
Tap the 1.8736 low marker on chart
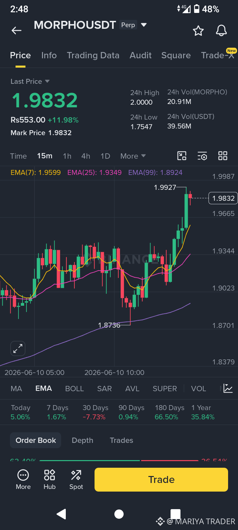[x=109, y=325]
